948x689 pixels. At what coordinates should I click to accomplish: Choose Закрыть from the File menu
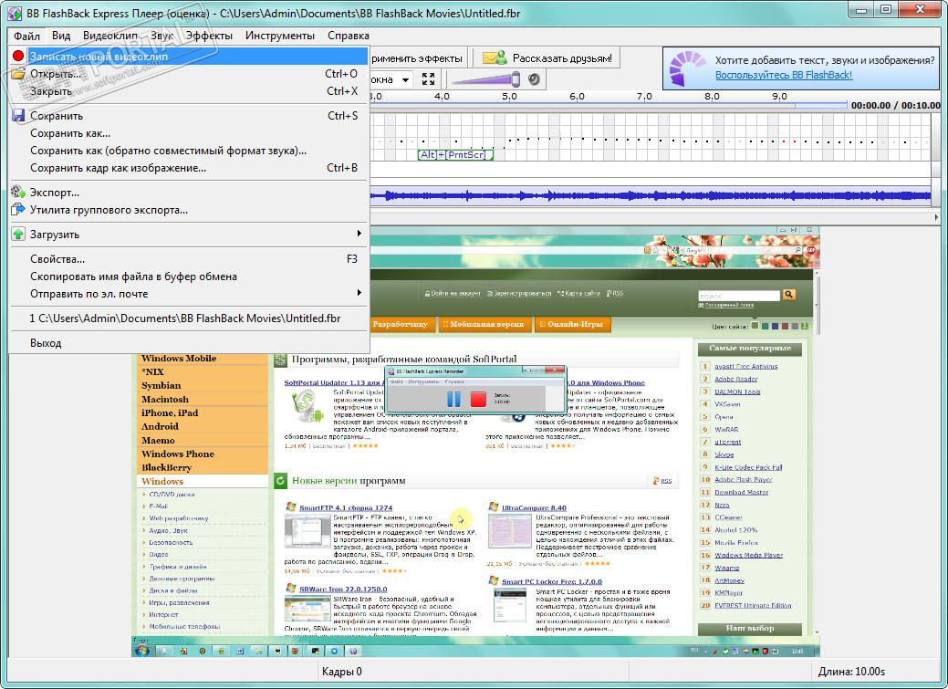[x=189, y=91]
